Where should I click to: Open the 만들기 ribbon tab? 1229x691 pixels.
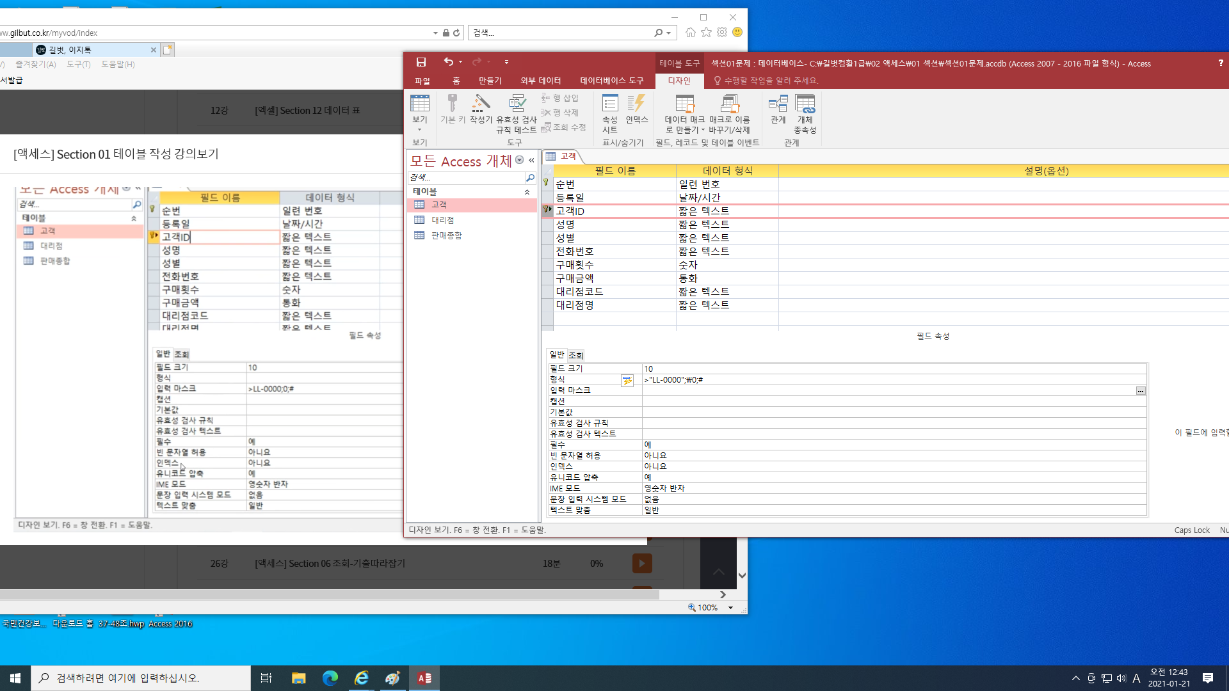(490, 81)
